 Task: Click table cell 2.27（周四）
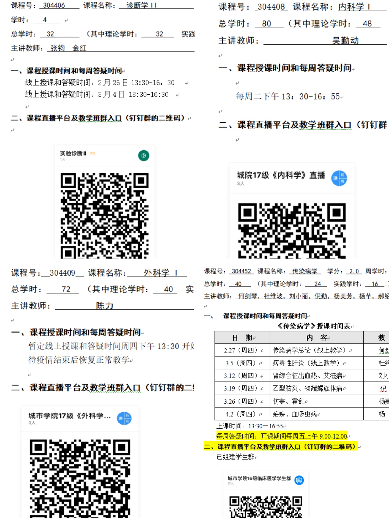point(242,350)
